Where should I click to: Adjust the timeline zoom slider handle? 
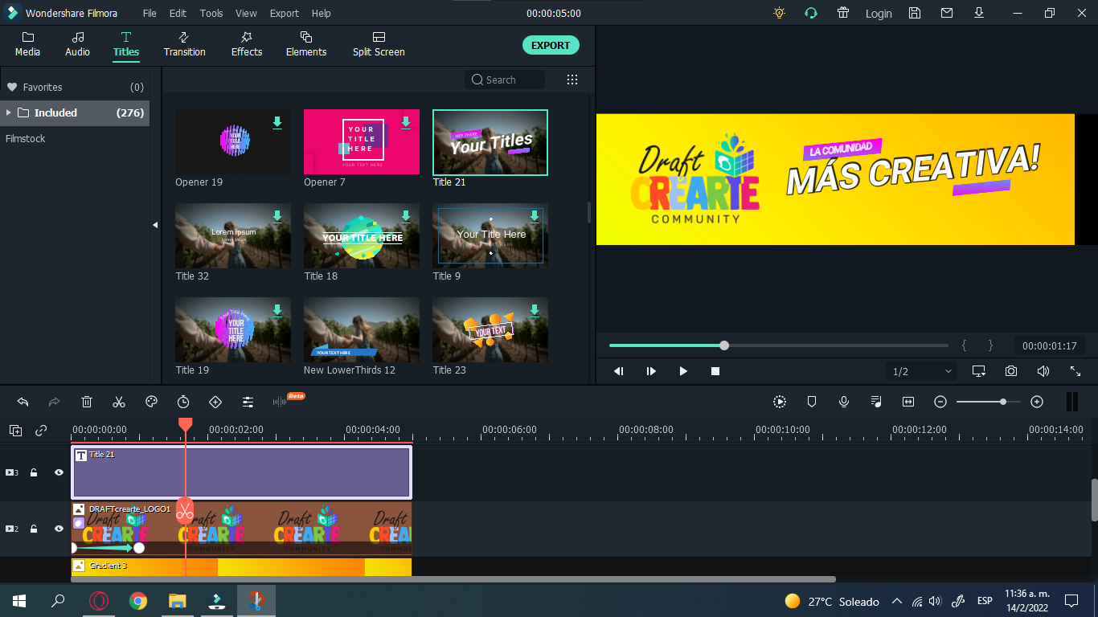(x=1003, y=402)
